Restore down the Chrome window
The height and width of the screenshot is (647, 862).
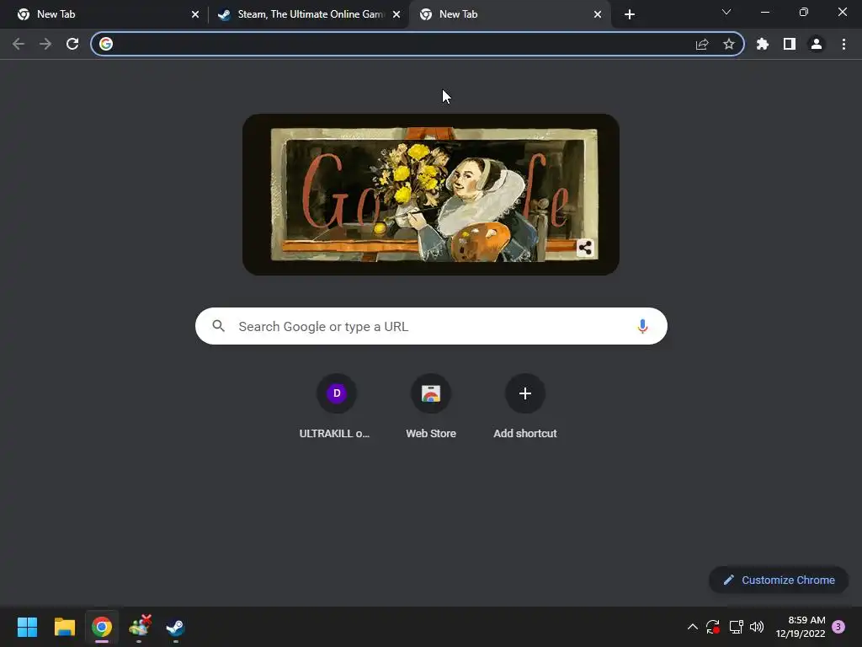click(x=804, y=12)
